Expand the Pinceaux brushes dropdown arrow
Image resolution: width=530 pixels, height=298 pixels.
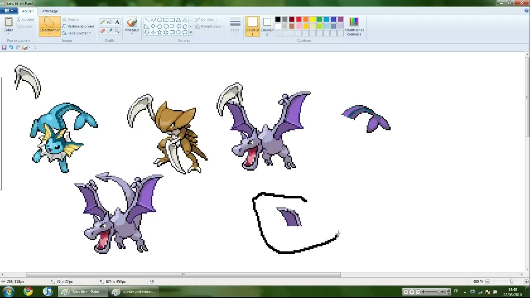tap(132, 33)
